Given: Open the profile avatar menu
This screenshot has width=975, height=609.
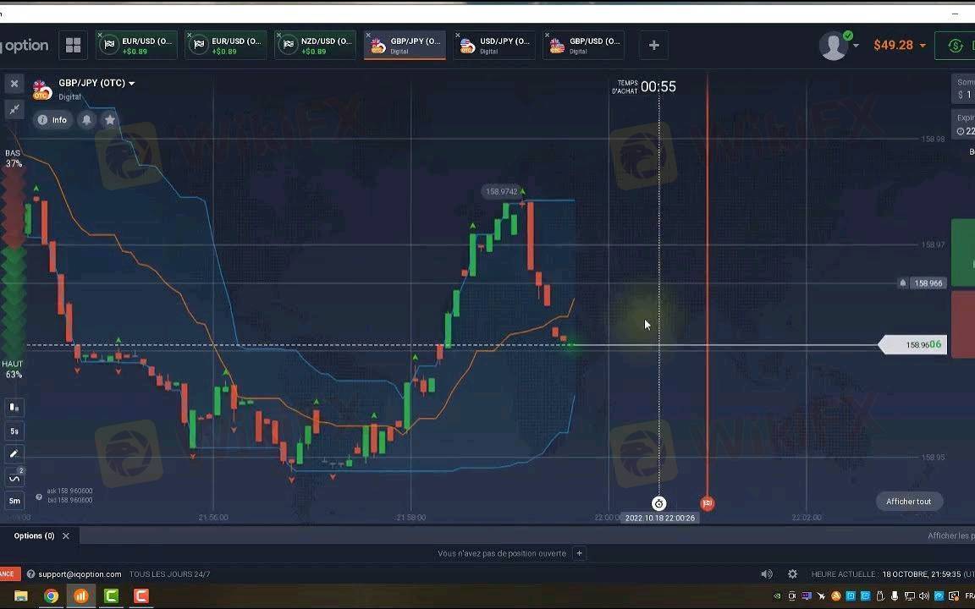Looking at the screenshot, I should click(x=834, y=46).
